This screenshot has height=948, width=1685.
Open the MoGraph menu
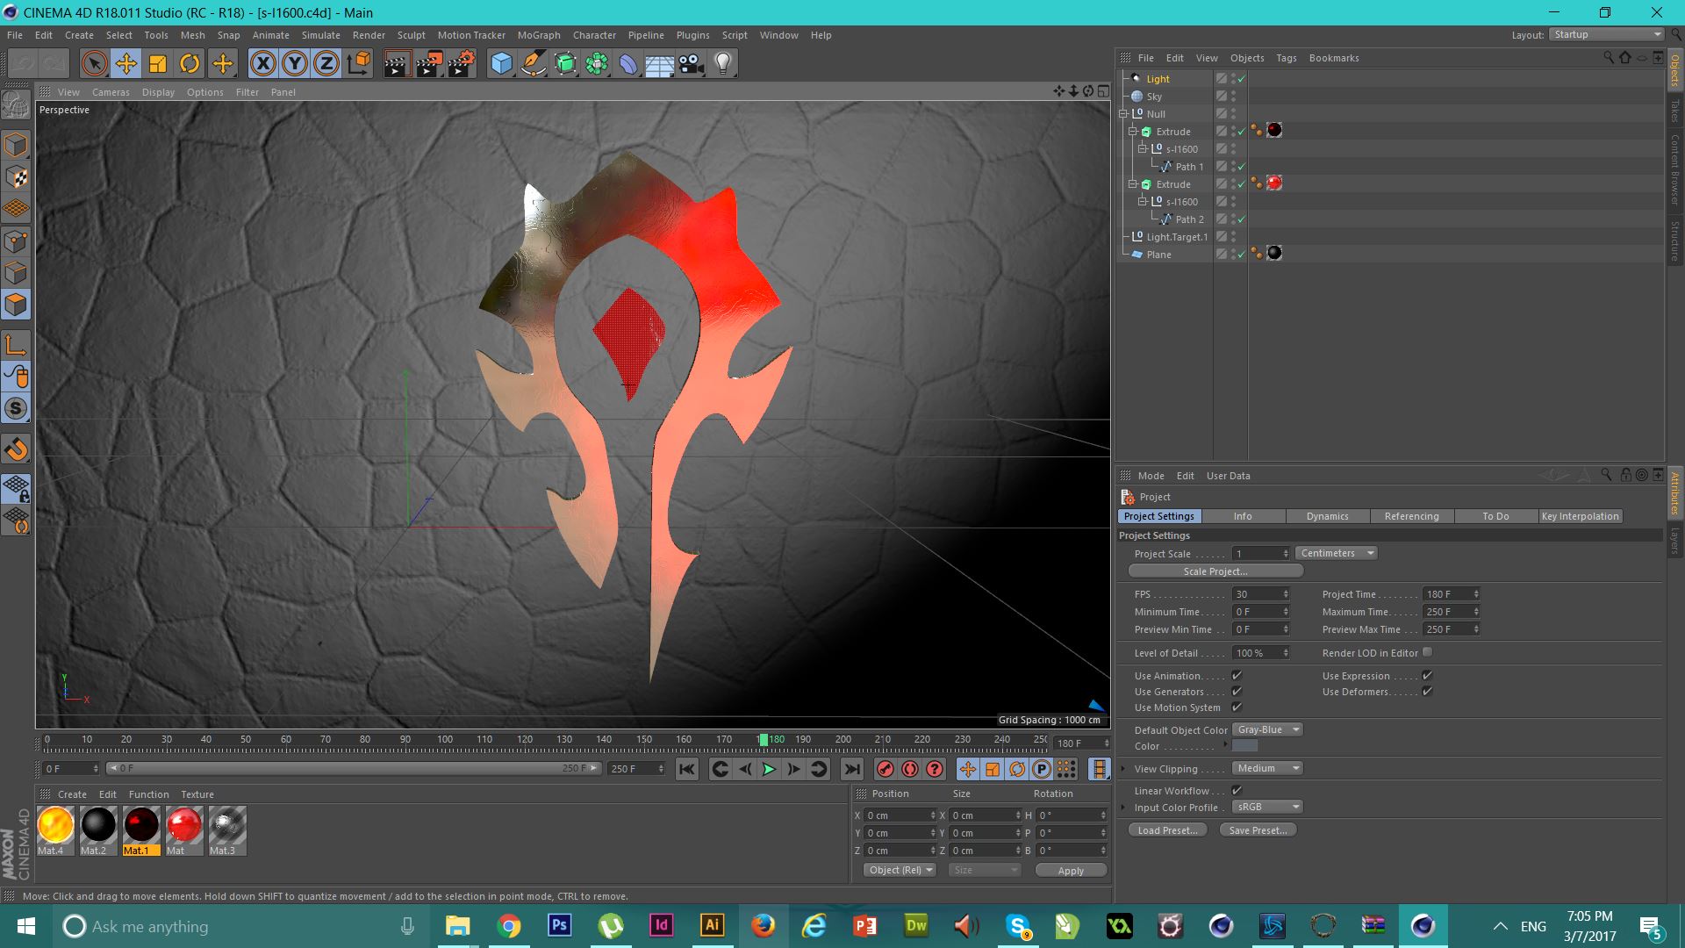pos(538,35)
